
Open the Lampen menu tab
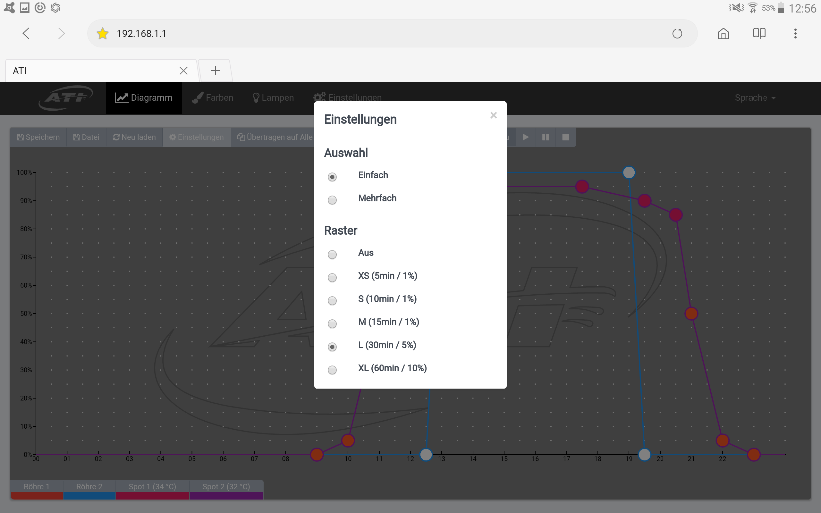[x=273, y=98]
